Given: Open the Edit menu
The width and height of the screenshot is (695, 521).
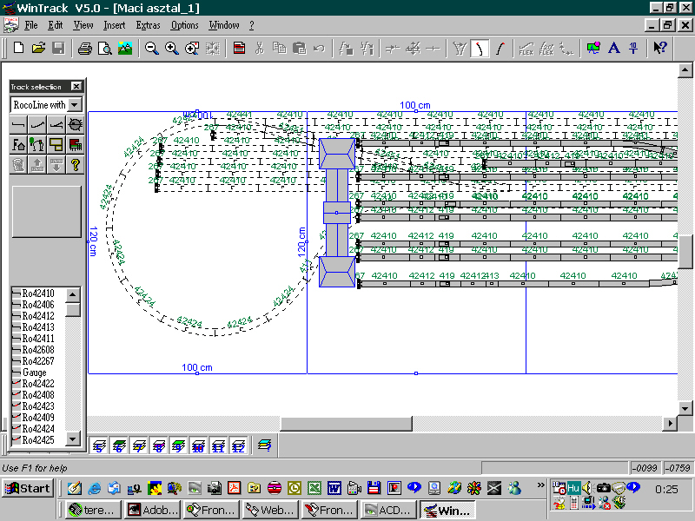Looking at the screenshot, I should (x=56, y=25).
